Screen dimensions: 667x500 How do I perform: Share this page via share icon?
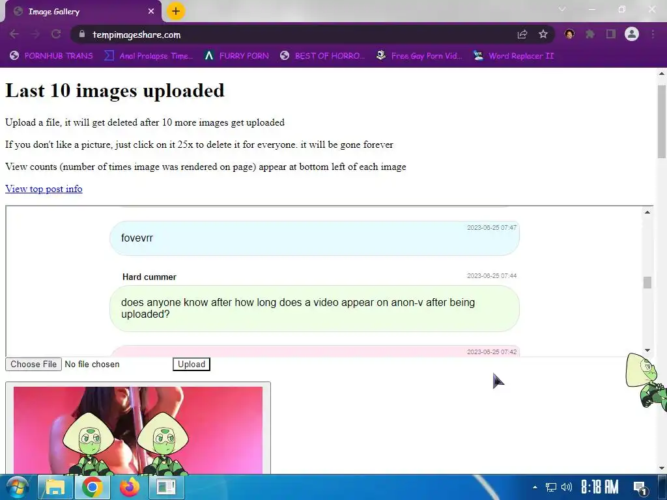tap(522, 35)
